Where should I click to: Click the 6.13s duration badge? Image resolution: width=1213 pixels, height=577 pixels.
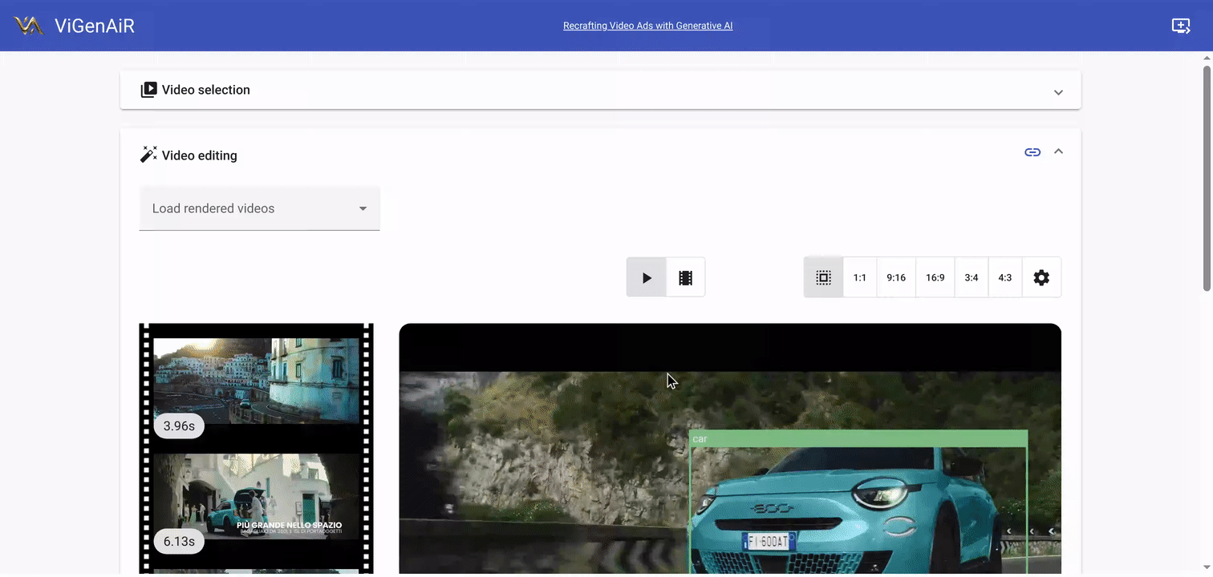tap(179, 541)
